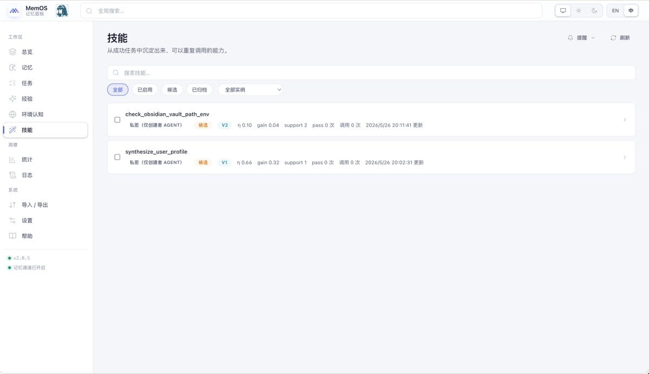The image size is (649, 374).
Task: Select the light theme sun icon
Action: (x=579, y=11)
